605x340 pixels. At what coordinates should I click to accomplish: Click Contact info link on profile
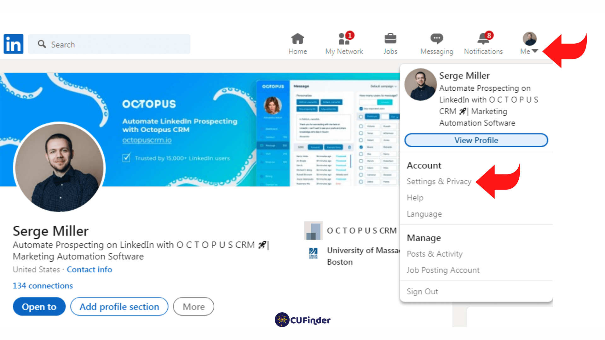point(89,269)
